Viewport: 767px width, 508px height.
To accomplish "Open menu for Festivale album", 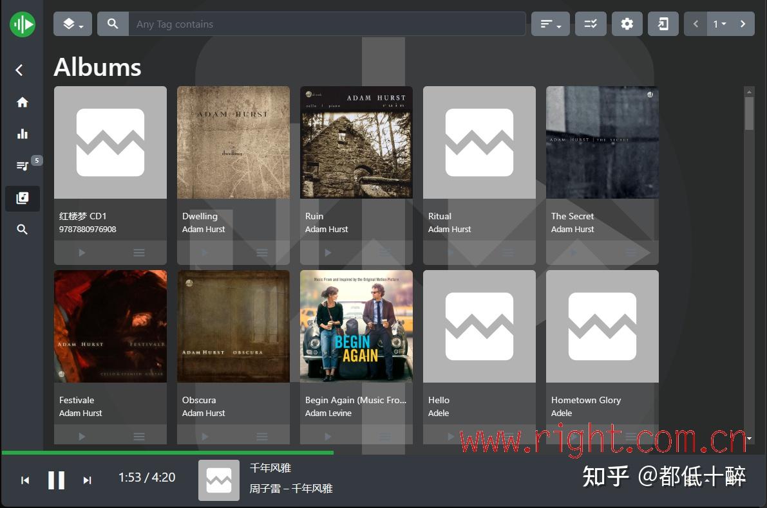I will 139,436.
